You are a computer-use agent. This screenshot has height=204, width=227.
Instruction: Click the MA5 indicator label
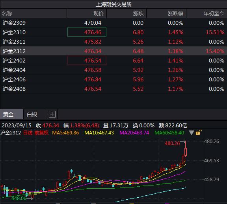click(x=65, y=133)
